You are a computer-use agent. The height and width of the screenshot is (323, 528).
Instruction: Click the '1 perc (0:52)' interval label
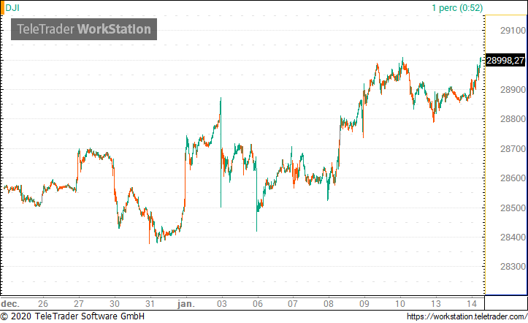[457, 8]
